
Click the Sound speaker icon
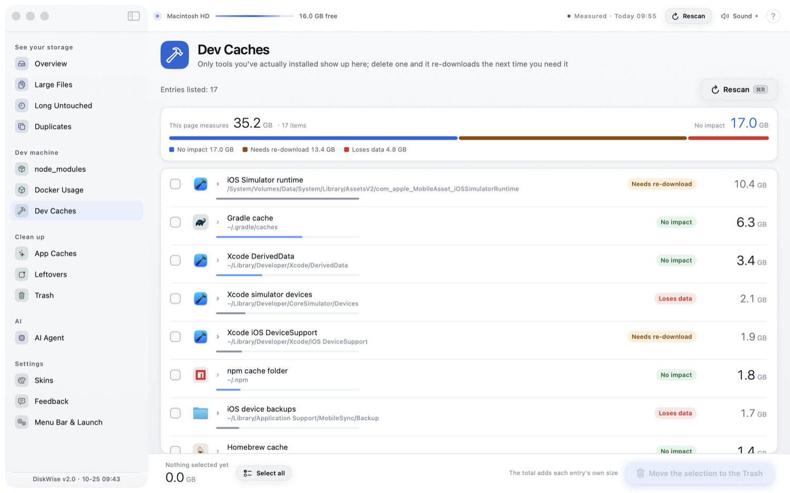click(x=725, y=16)
